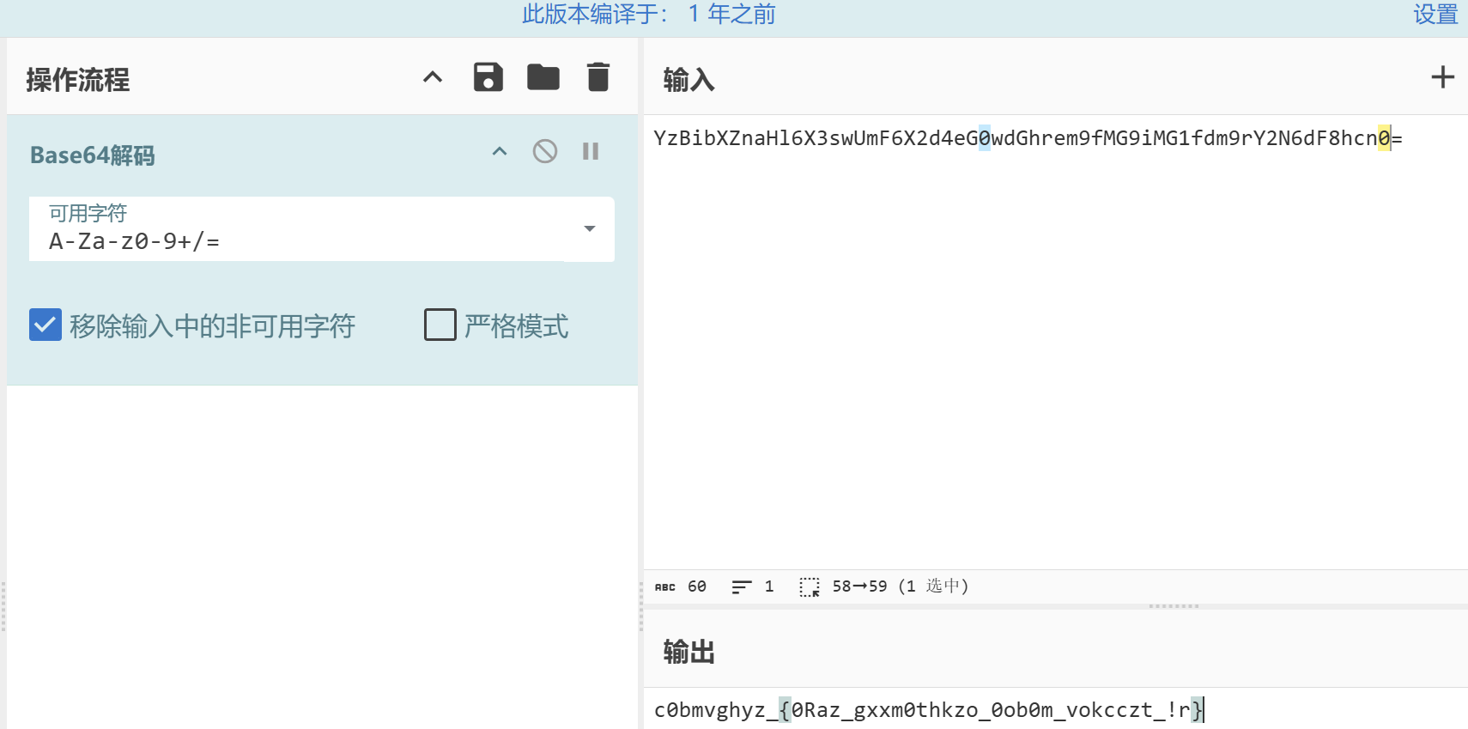Image resolution: width=1468 pixels, height=729 pixels.
Task: Disable the Base64解码 operation
Action: tap(544, 152)
